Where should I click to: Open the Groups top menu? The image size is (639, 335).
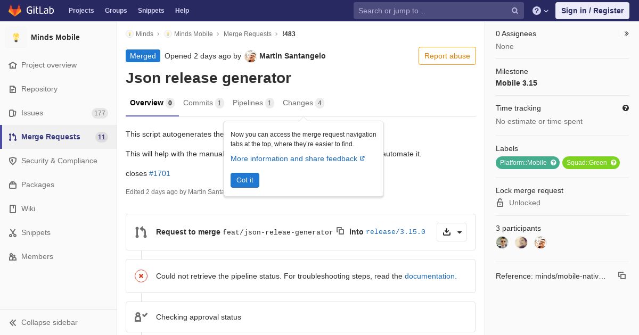(x=116, y=11)
